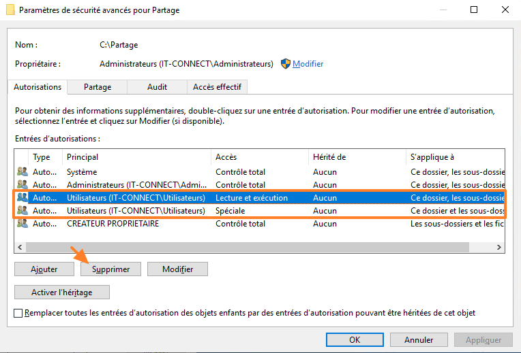Sort by the Hérité de column header
The height and width of the screenshot is (353, 521).
click(x=357, y=157)
